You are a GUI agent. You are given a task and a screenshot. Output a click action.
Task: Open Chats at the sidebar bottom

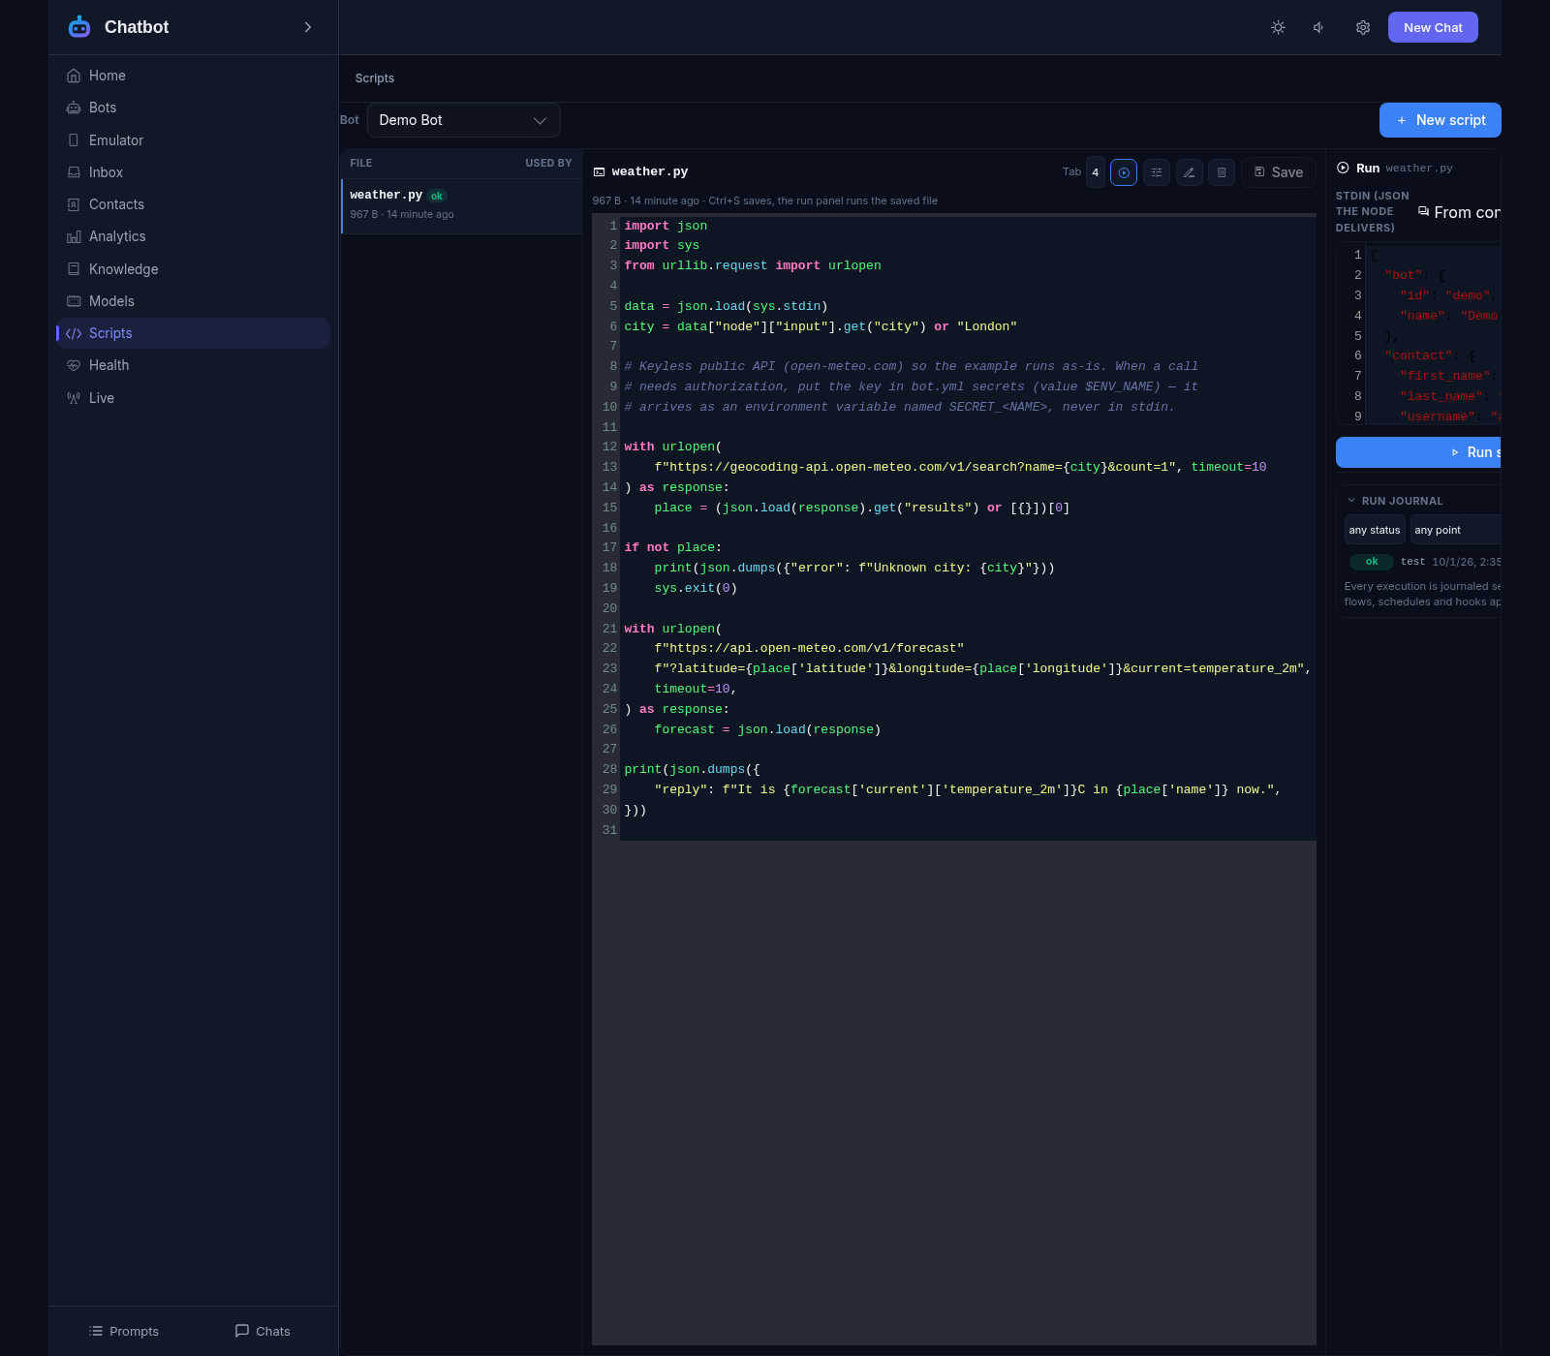point(263,1331)
